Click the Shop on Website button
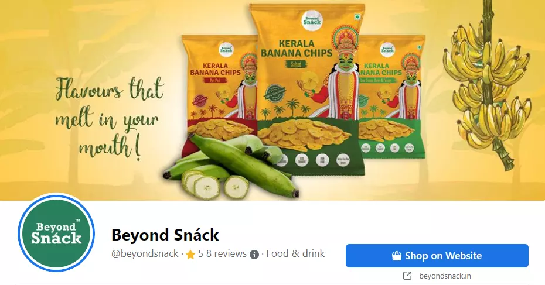The image size is (545, 285). 437,256
